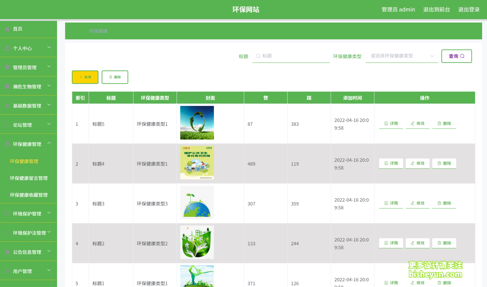Click the plus icon inside the 新增 button

pyautogui.click(x=81, y=77)
